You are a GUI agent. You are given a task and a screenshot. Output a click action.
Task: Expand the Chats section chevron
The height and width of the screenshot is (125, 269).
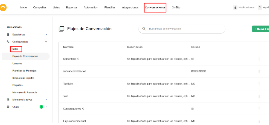(x=46, y=107)
